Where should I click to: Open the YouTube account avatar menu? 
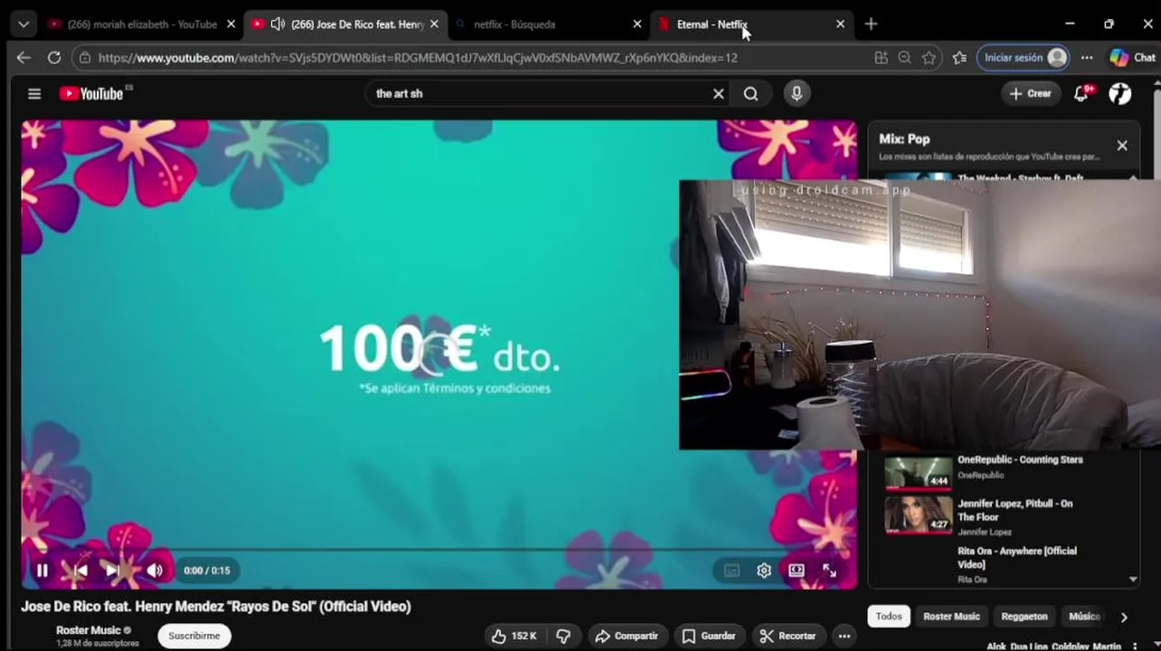click(1120, 93)
